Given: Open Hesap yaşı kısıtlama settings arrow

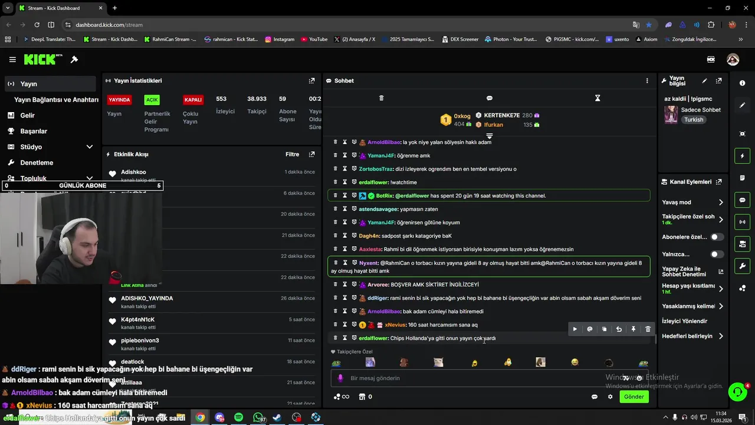Looking at the screenshot, I should tap(721, 289).
